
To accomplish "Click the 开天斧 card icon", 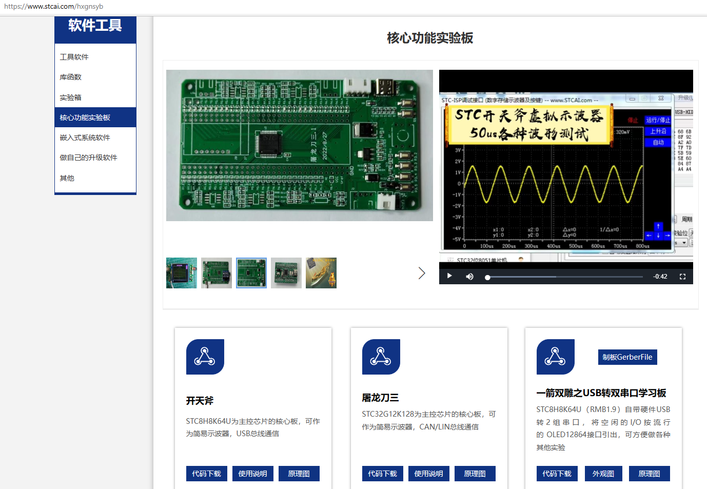I will tap(205, 357).
